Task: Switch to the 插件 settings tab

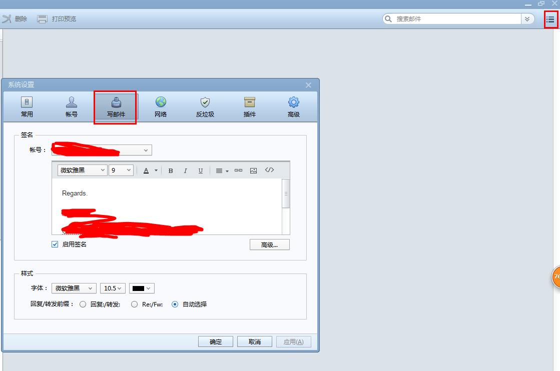Action: tap(249, 106)
